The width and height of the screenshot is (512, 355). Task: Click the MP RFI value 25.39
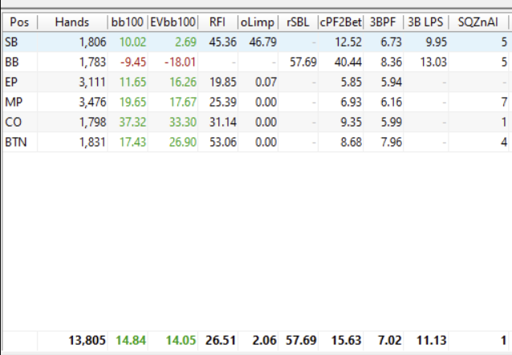[x=223, y=102]
